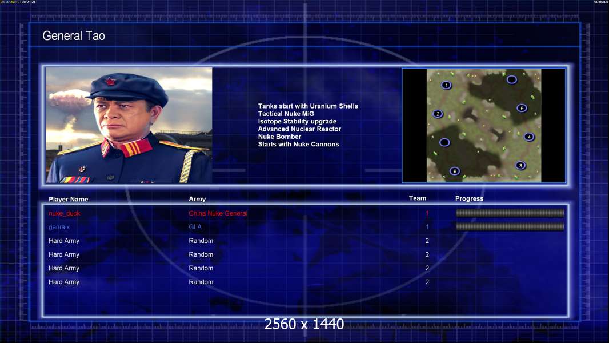Click the Progress column header

469,198
